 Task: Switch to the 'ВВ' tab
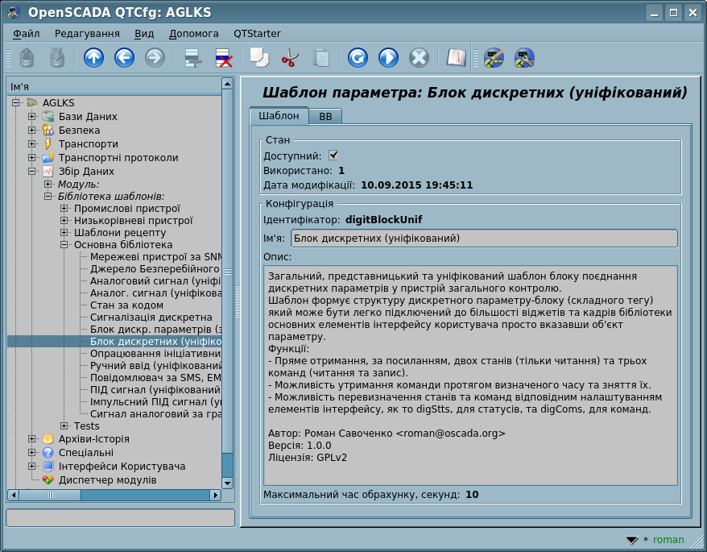(x=325, y=117)
